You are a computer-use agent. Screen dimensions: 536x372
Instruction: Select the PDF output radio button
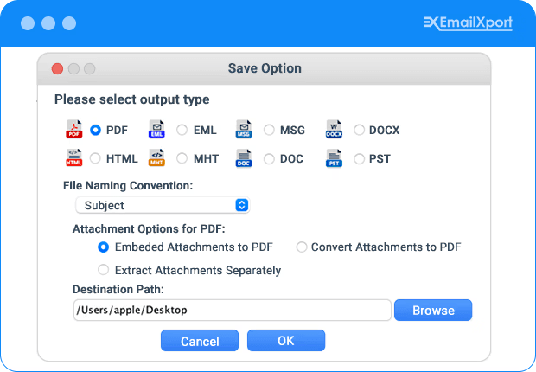[95, 130]
